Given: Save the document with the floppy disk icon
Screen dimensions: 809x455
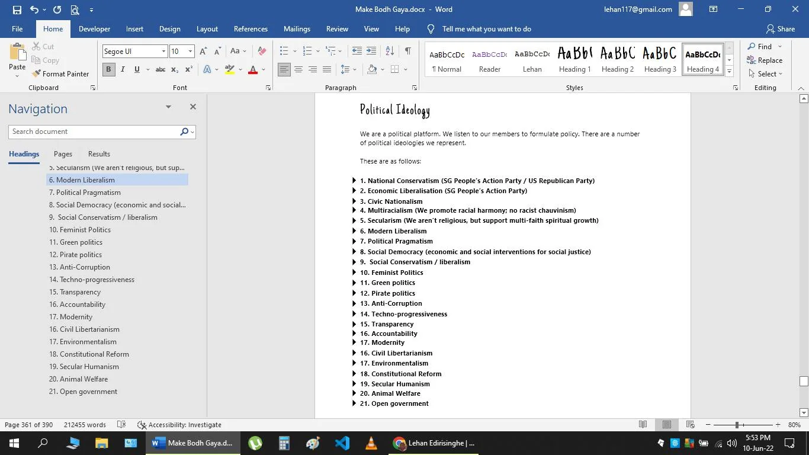Looking at the screenshot, I should point(17,9).
